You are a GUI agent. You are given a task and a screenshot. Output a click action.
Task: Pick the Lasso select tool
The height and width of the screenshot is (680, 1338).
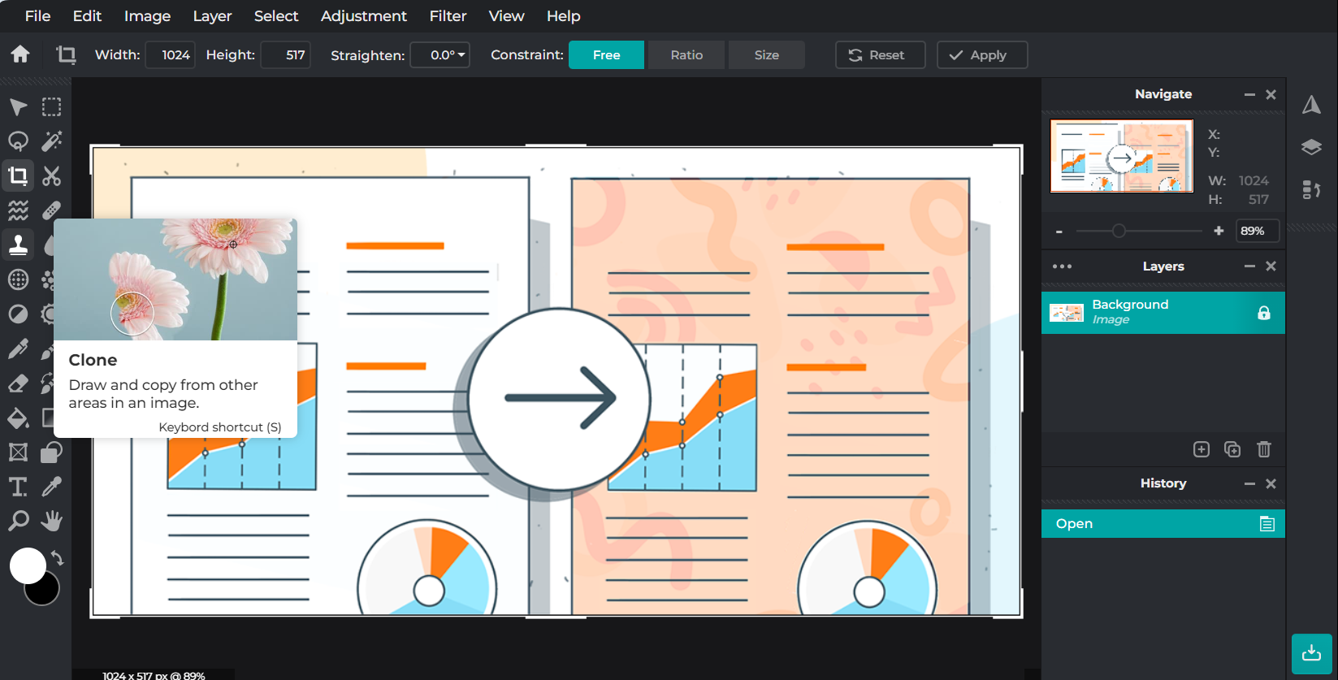tap(18, 141)
